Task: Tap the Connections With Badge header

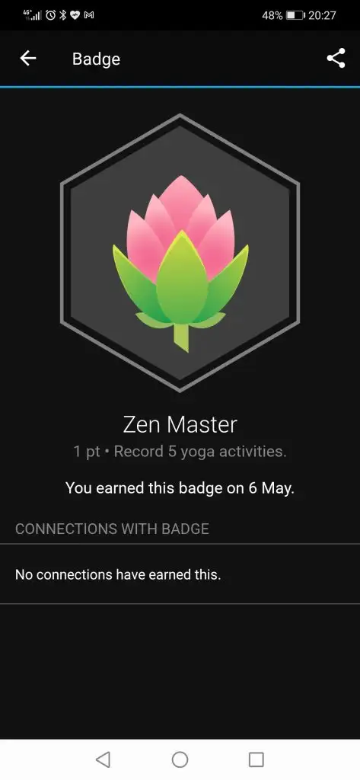Action: click(112, 529)
